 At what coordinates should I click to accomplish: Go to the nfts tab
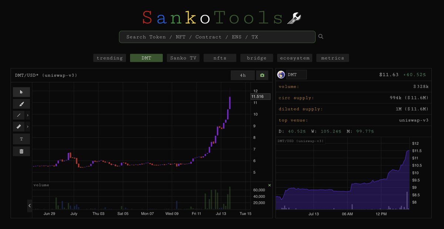tap(220, 58)
